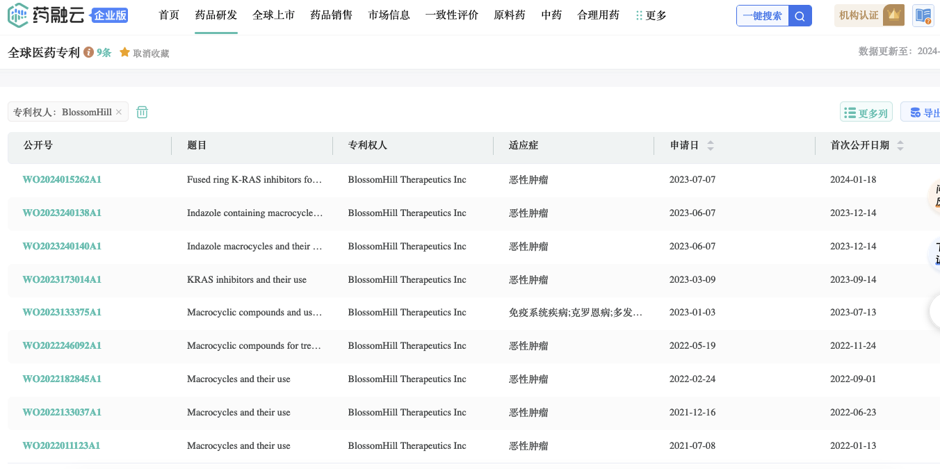Click the trash icon to clear filters

point(142,112)
